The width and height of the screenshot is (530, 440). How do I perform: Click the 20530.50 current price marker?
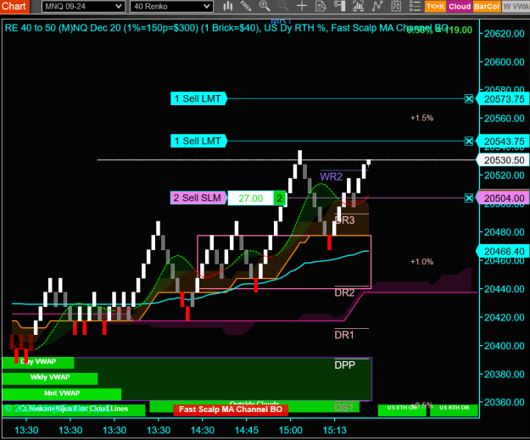[x=503, y=160]
